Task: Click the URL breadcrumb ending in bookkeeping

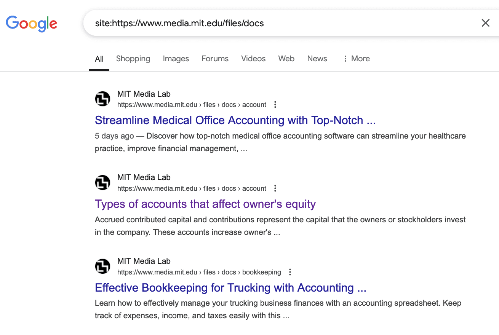Action: click(199, 272)
